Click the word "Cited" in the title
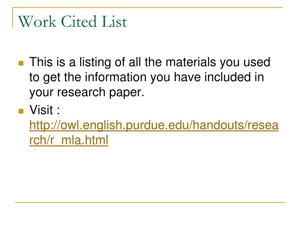300x225 pixels. point(79,21)
